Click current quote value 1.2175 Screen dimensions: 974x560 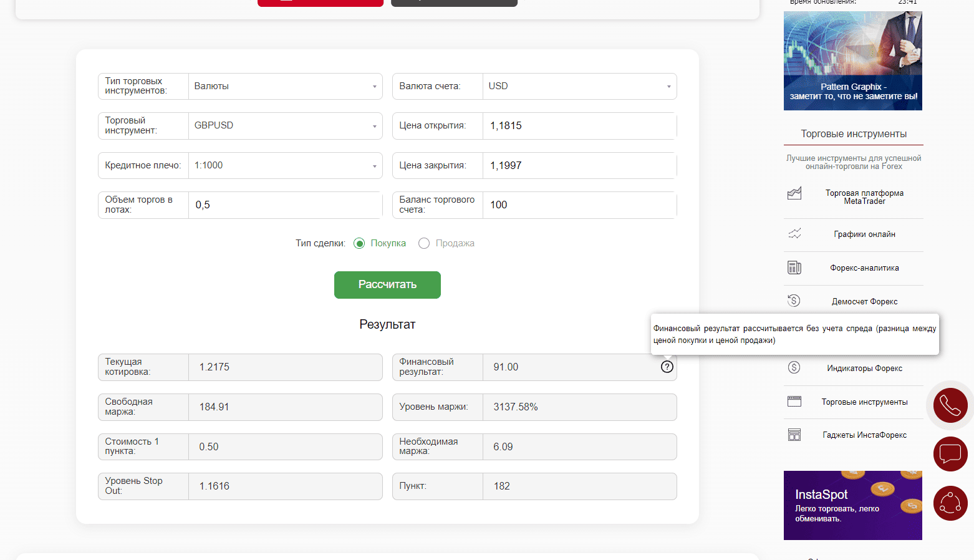pos(214,367)
